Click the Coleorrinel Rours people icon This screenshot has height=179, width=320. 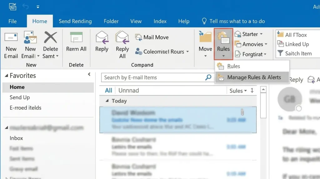[x=138, y=52]
